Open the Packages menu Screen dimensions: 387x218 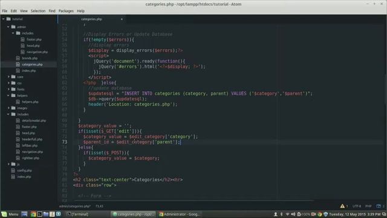click(x=66, y=11)
